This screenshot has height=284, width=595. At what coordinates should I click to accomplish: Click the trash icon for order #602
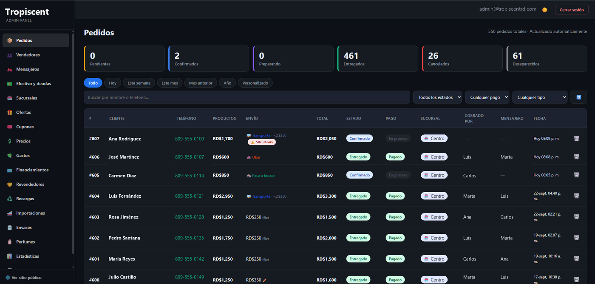click(x=576, y=238)
